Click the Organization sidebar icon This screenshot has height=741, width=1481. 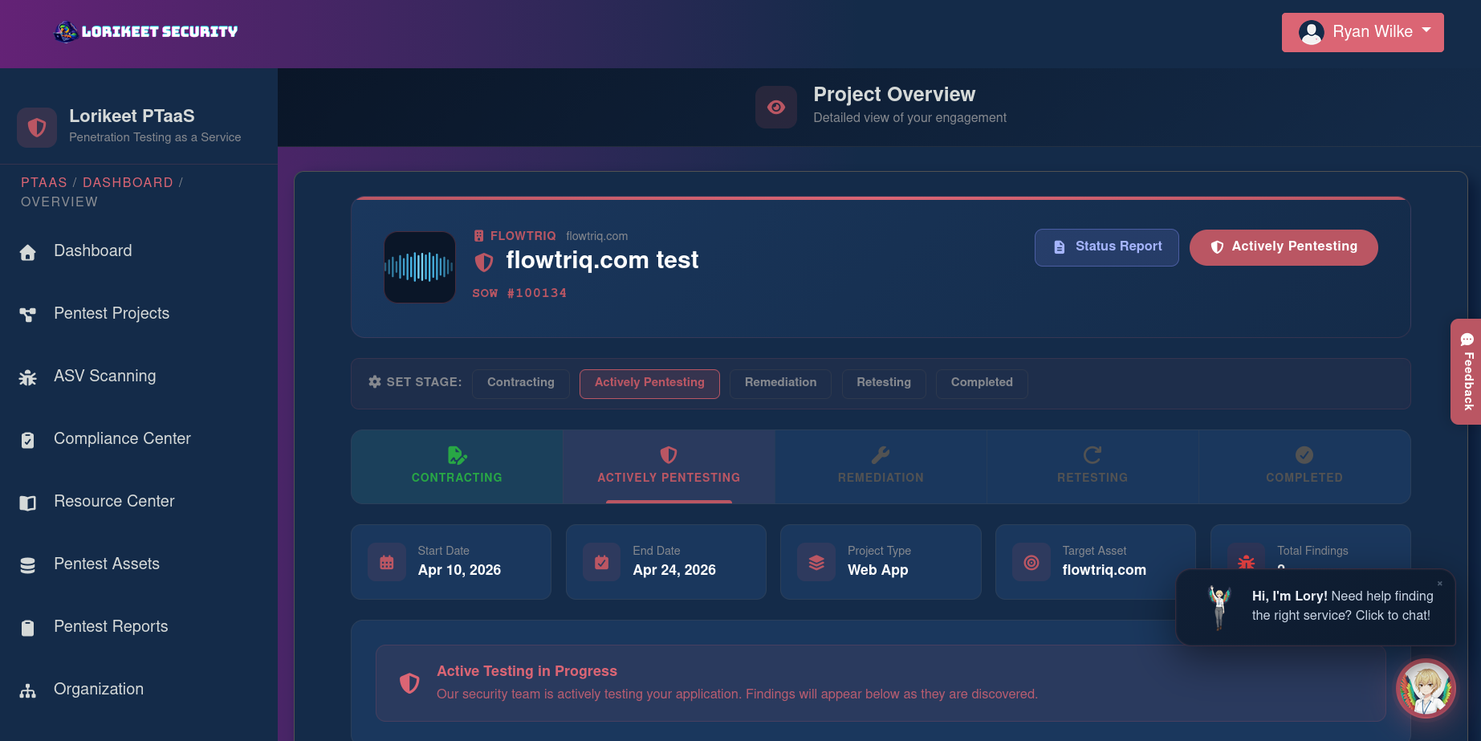tap(27, 690)
